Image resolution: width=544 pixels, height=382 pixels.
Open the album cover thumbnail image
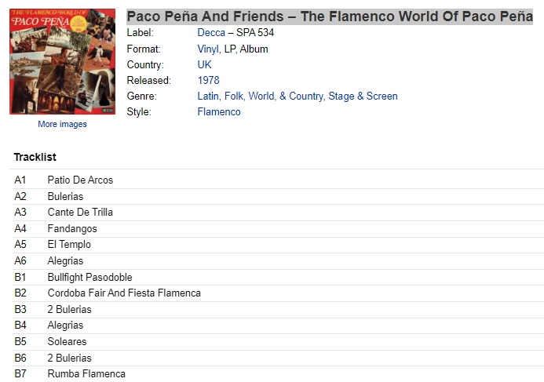(63, 62)
